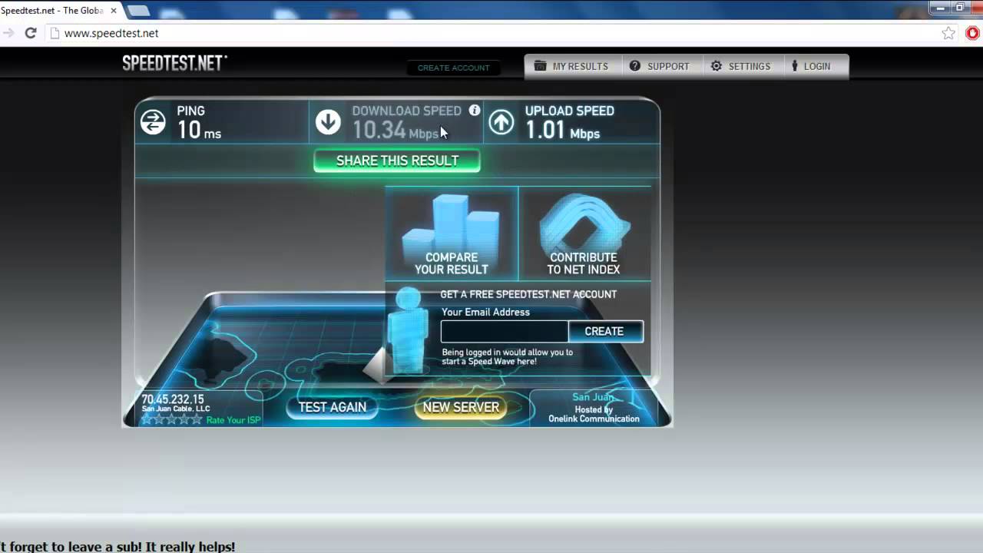Click the download arrow circle icon
Viewport: 983px width, 553px height.
(x=328, y=122)
